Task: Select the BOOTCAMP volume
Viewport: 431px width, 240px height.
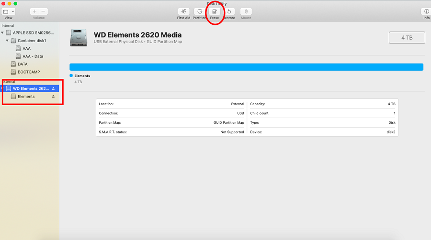Action: [x=28, y=72]
